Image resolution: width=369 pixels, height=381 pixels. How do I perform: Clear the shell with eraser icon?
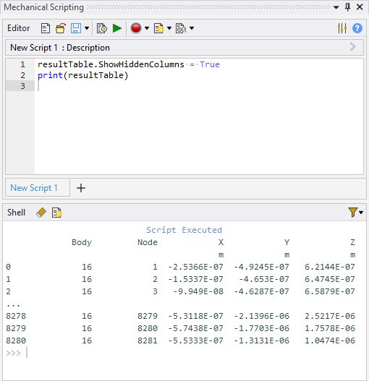click(x=41, y=213)
